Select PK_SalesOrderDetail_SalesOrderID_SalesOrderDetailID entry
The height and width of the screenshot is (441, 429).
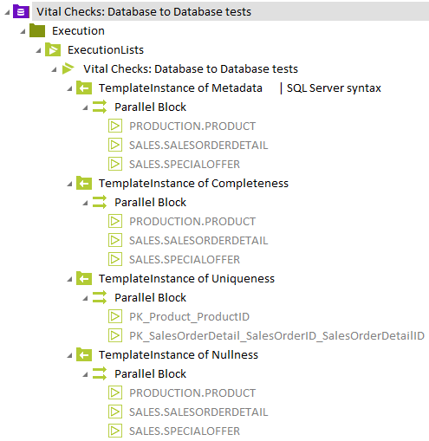point(276,336)
